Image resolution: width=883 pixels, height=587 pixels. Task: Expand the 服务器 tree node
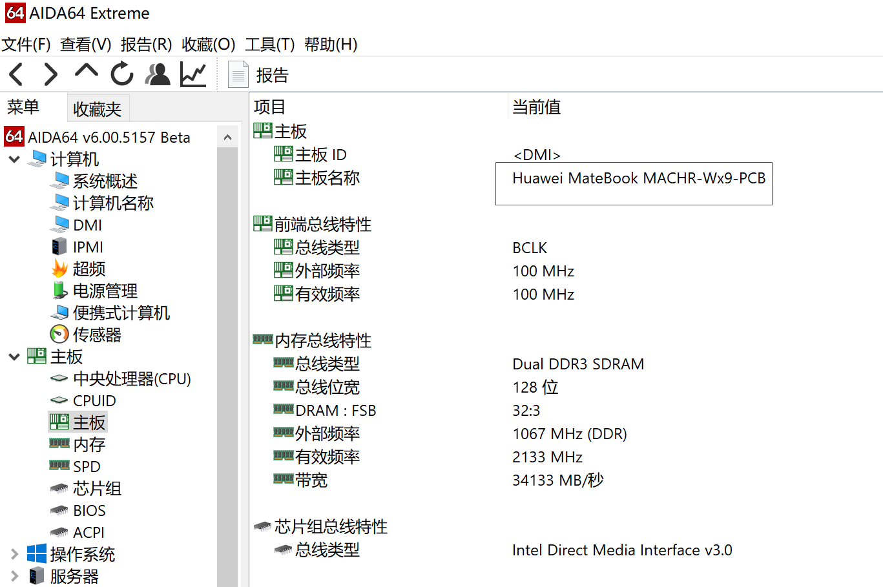(14, 576)
